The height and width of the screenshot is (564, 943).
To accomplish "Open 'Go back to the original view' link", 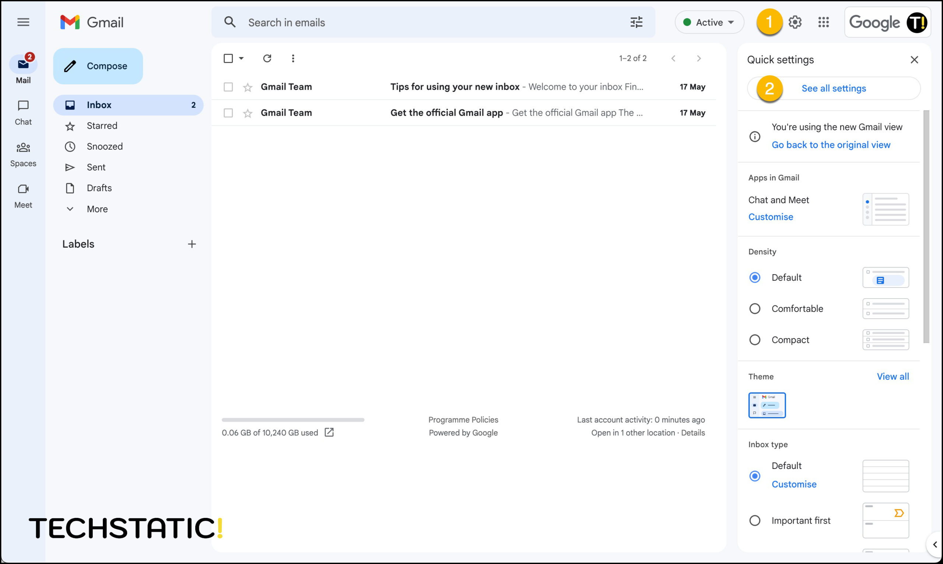I will click(x=831, y=145).
